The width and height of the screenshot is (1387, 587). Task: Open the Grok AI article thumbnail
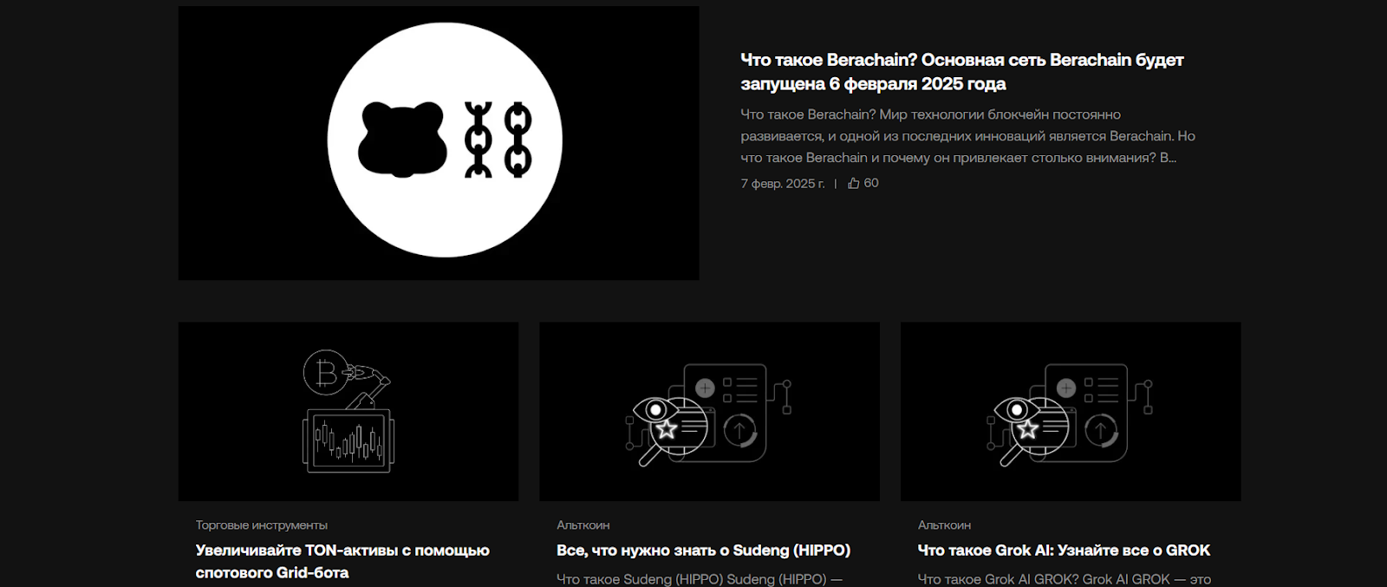point(1071,412)
